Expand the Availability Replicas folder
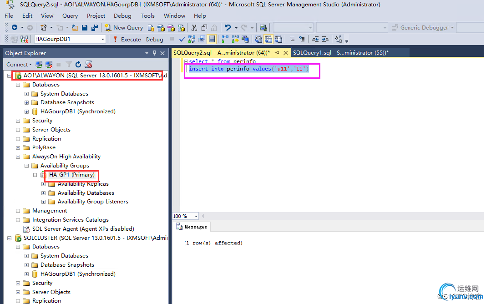The width and height of the screenshot is (486, 304). coord(43,184)
